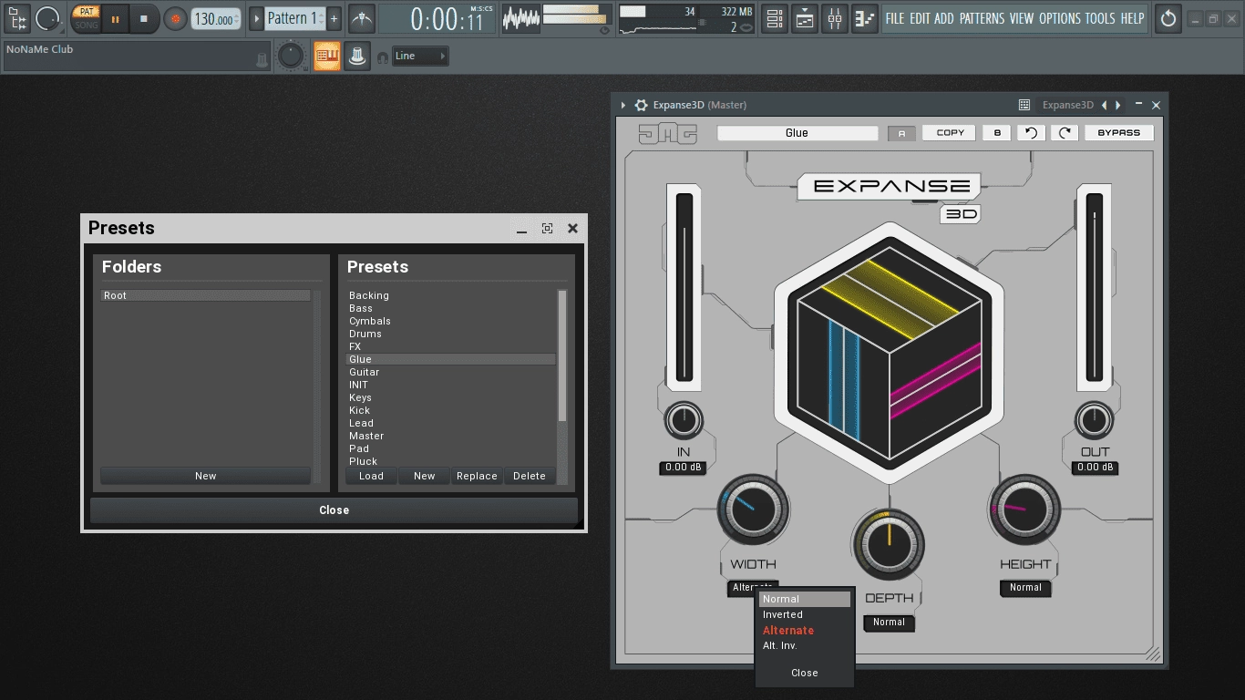Toggle the BYPASS button

(1118, 133)
